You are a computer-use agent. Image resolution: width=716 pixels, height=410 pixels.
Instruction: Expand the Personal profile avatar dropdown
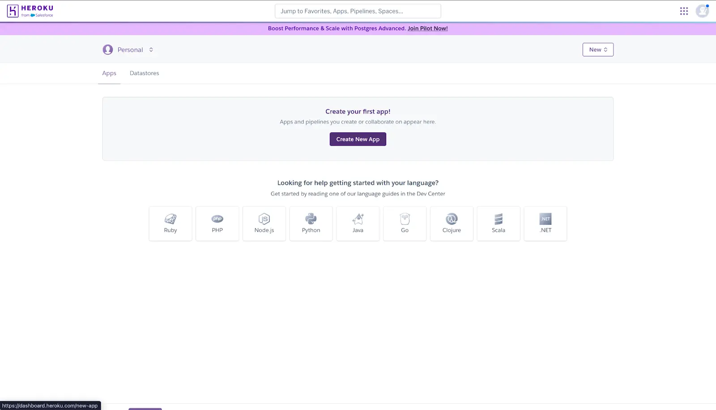click(107, 50)
